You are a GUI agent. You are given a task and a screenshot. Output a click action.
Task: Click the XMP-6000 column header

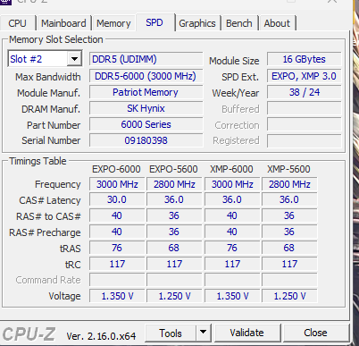pos(231,169)
